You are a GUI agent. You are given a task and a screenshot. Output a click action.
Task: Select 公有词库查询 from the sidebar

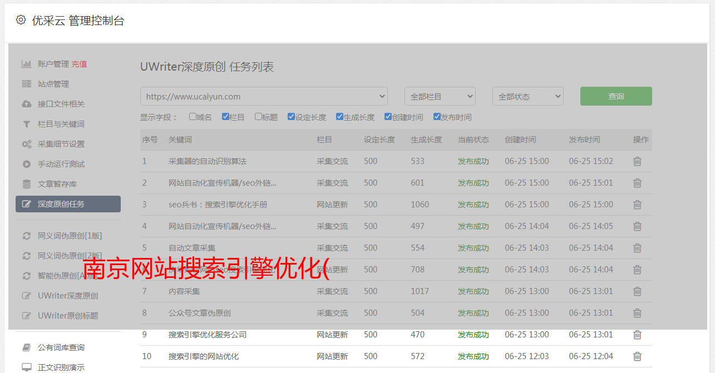click(61, 347)
